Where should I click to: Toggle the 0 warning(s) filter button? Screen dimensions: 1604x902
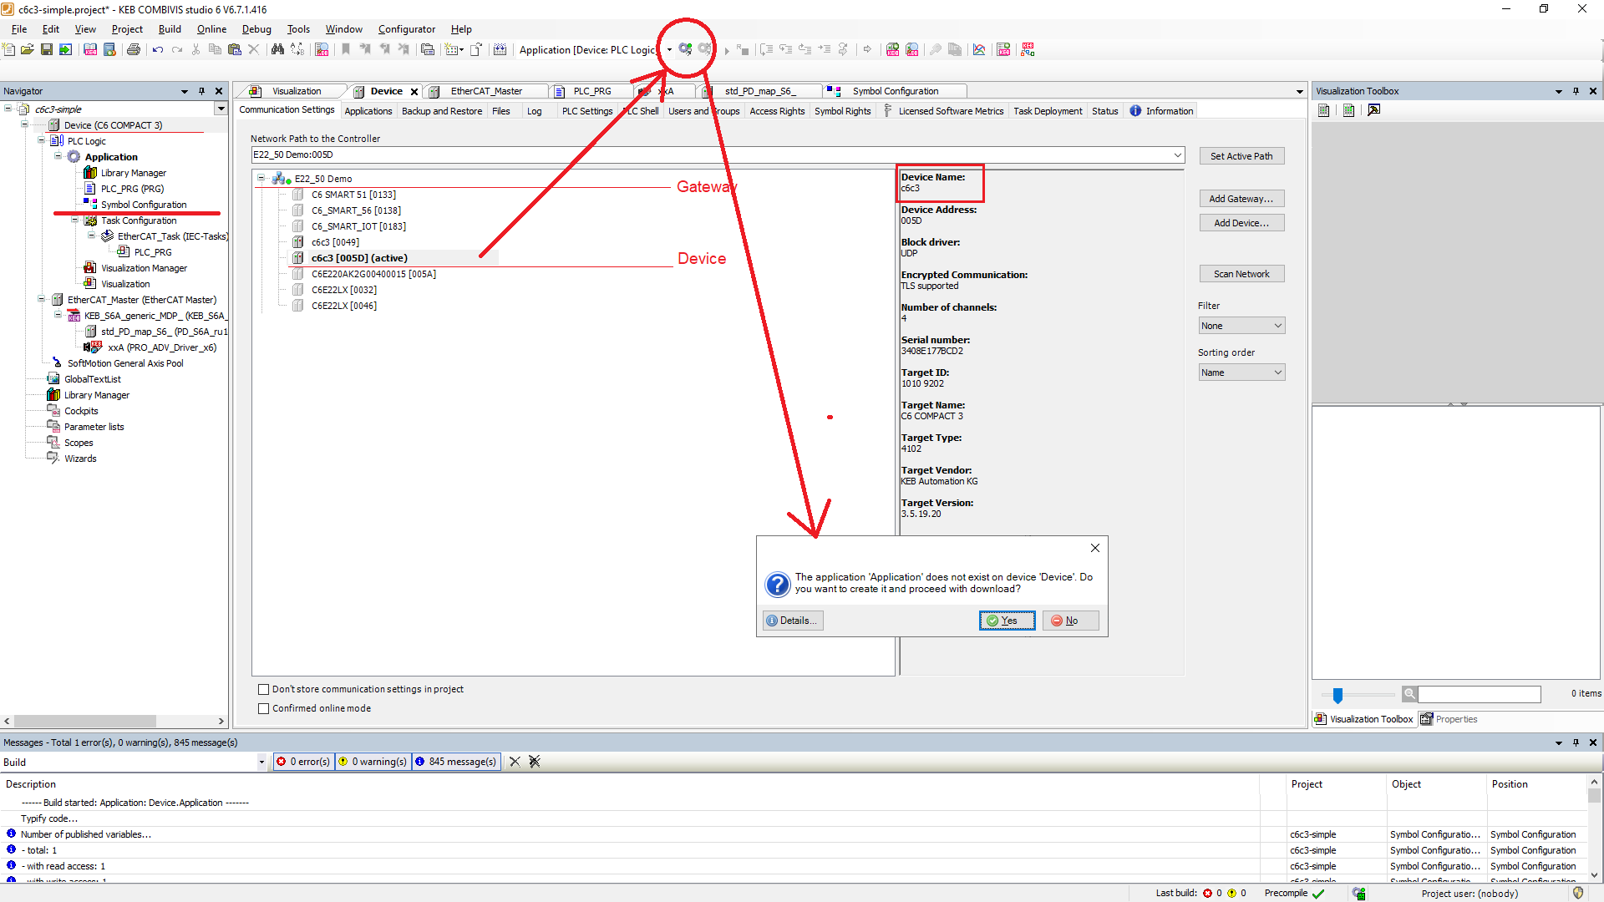pos(373,762)
